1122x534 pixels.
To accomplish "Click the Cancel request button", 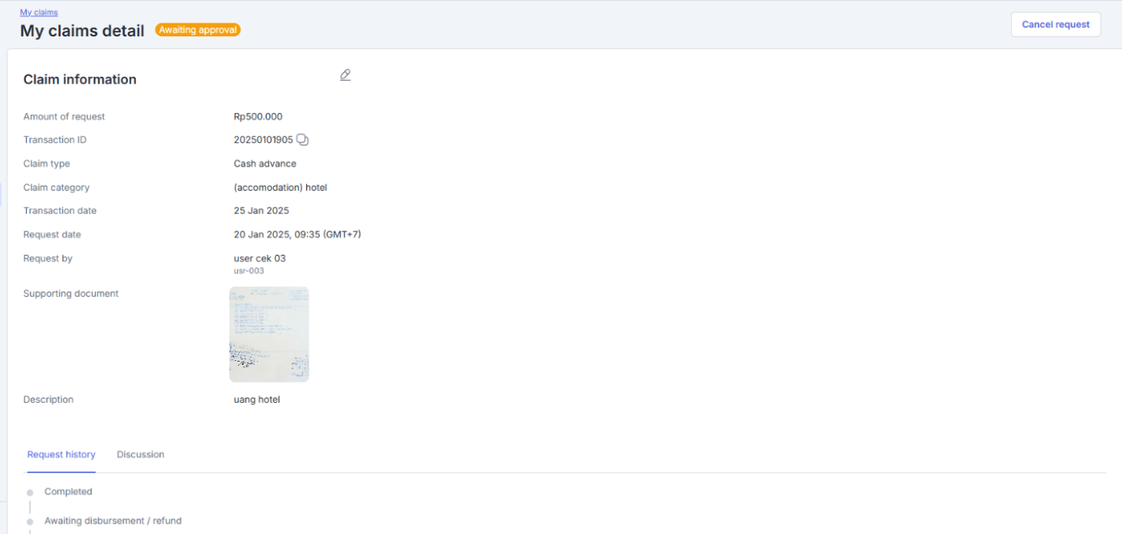I will coord(1056,24).
